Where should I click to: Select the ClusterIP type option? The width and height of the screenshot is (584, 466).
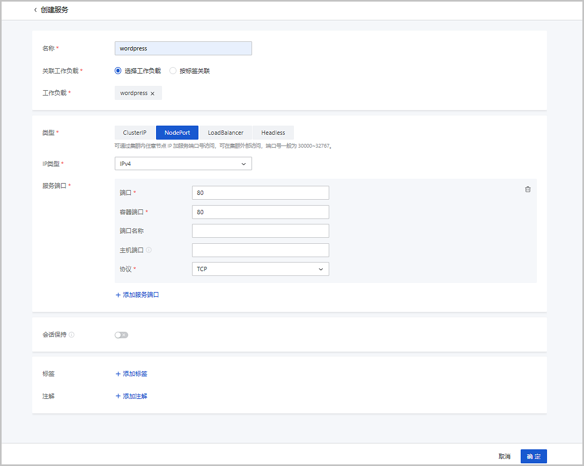click(134, 132)
